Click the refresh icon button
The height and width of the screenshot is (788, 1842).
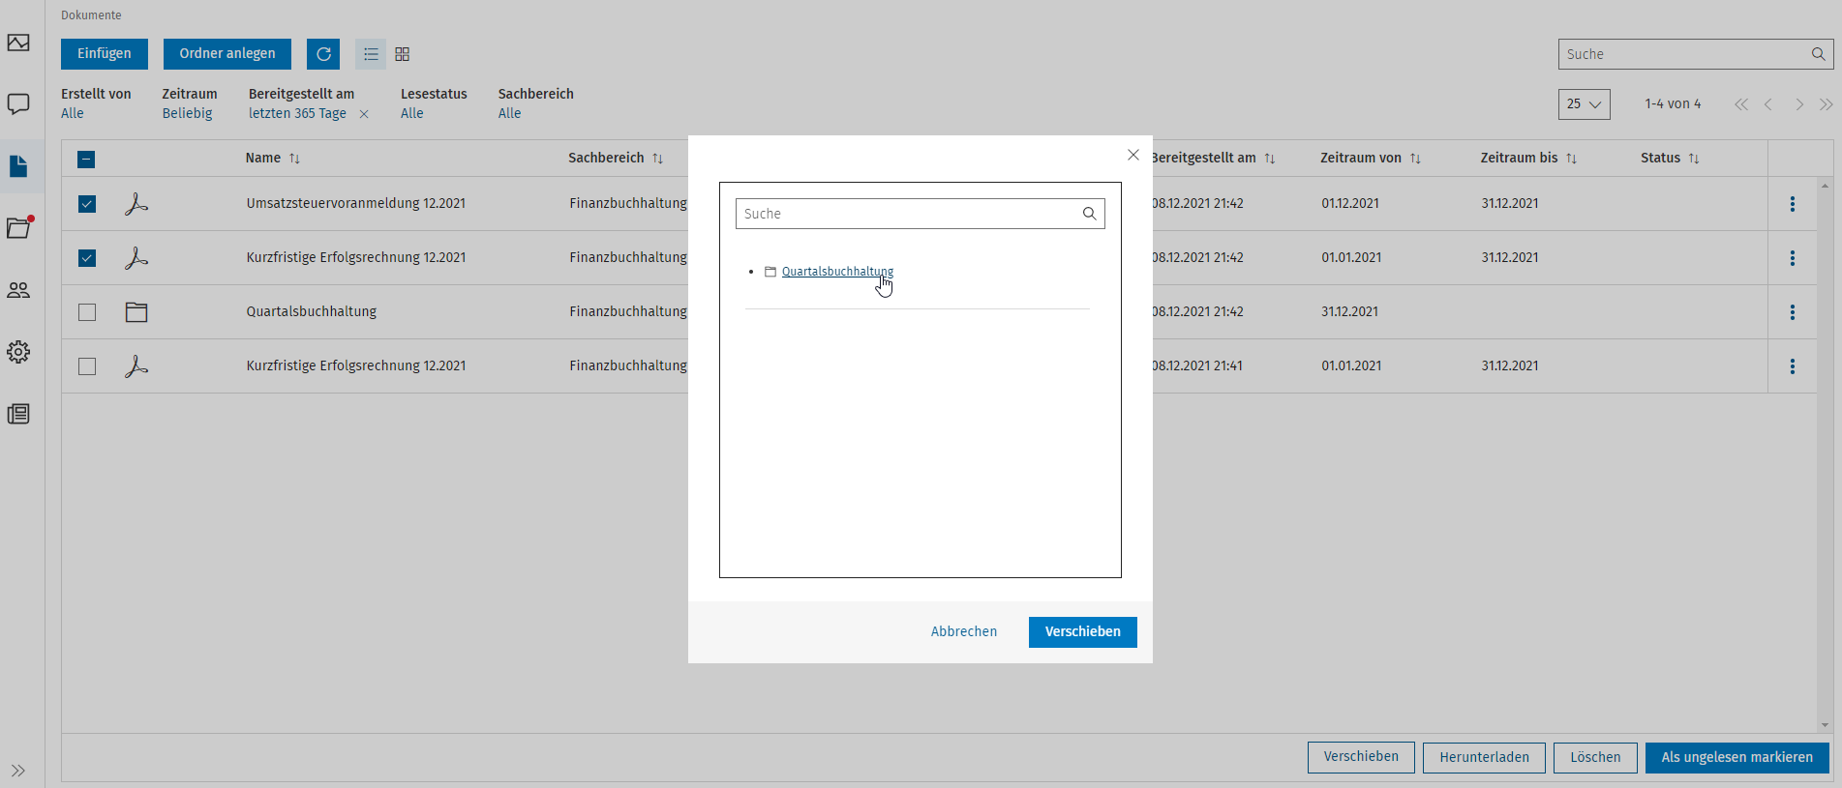point(323,54)
